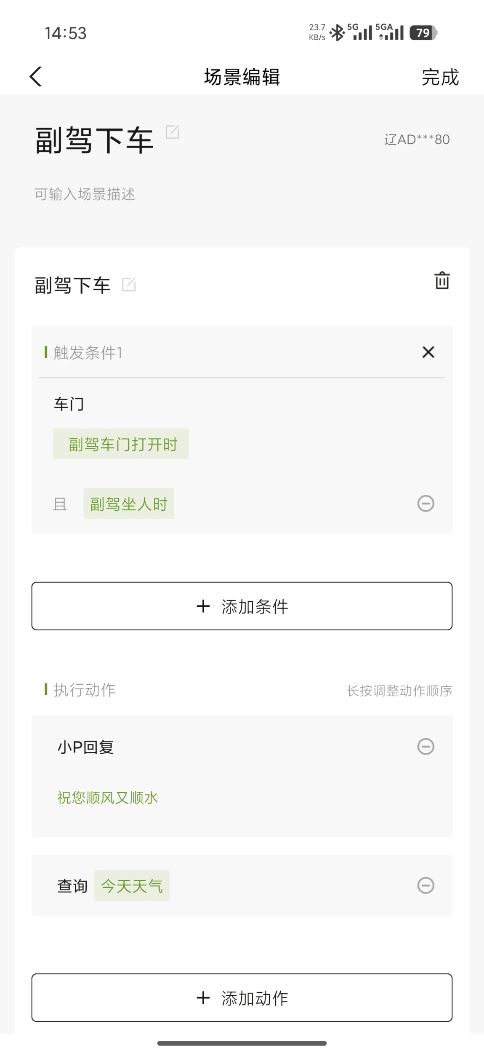This screenshot has height=1053, width=484.
Task: Tap the 小P回复 action title
Action: tap(86, 747)
